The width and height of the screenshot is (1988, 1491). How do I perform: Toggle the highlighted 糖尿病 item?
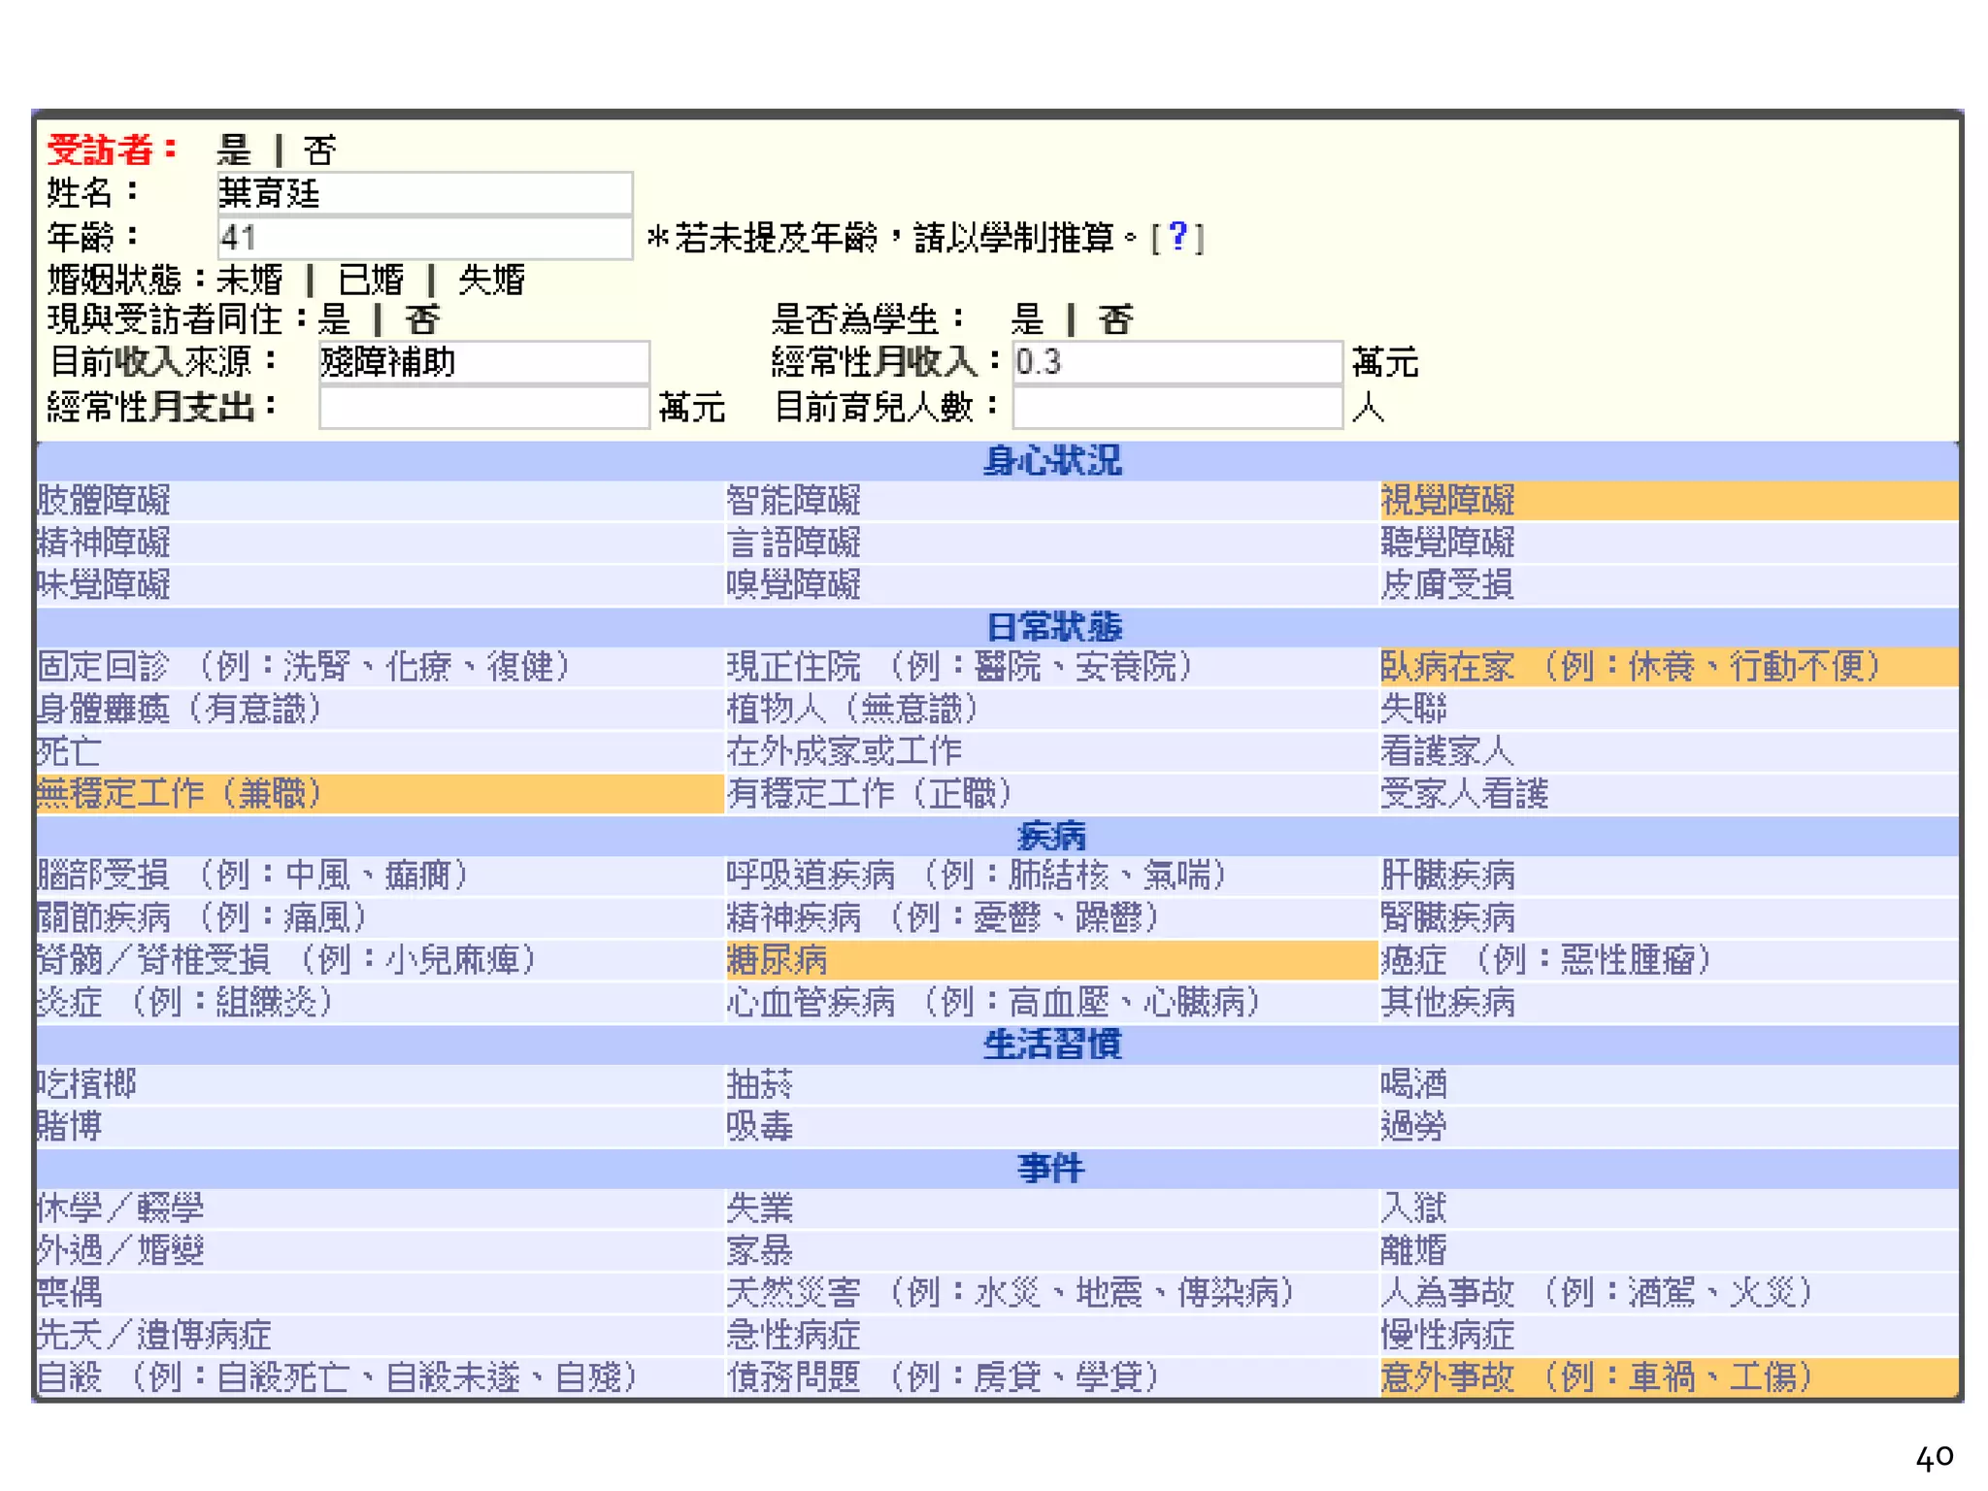(778, 960)
